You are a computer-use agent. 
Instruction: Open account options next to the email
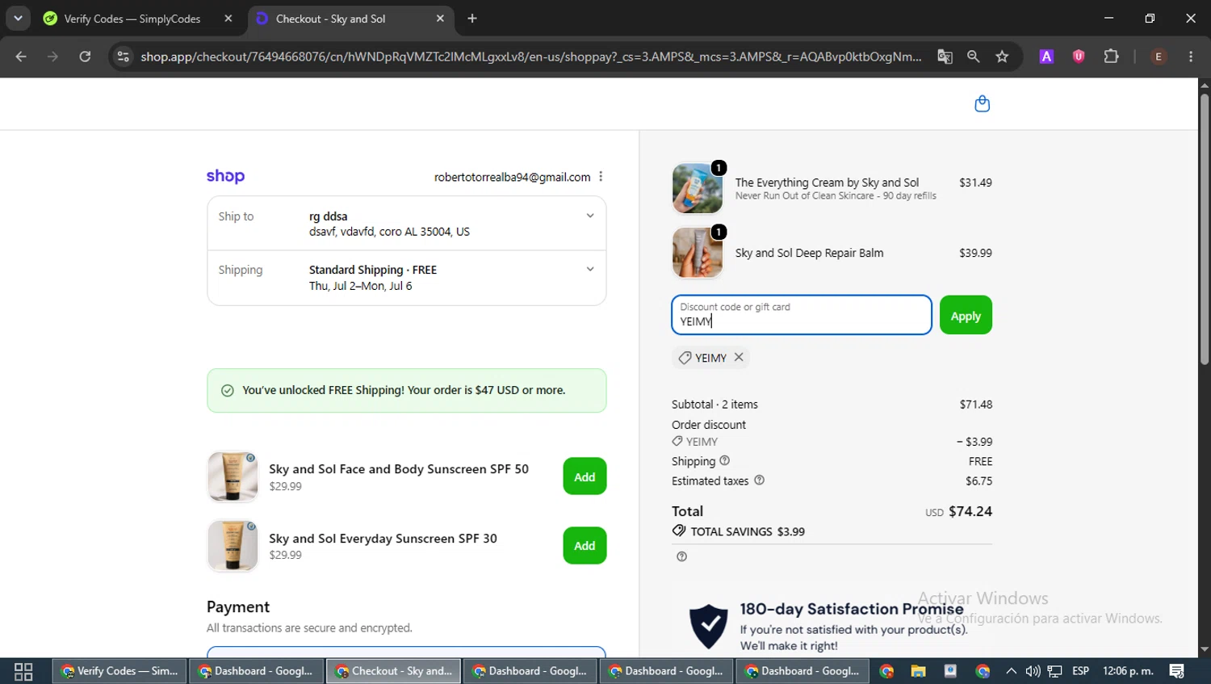click(x=601, y=177)
